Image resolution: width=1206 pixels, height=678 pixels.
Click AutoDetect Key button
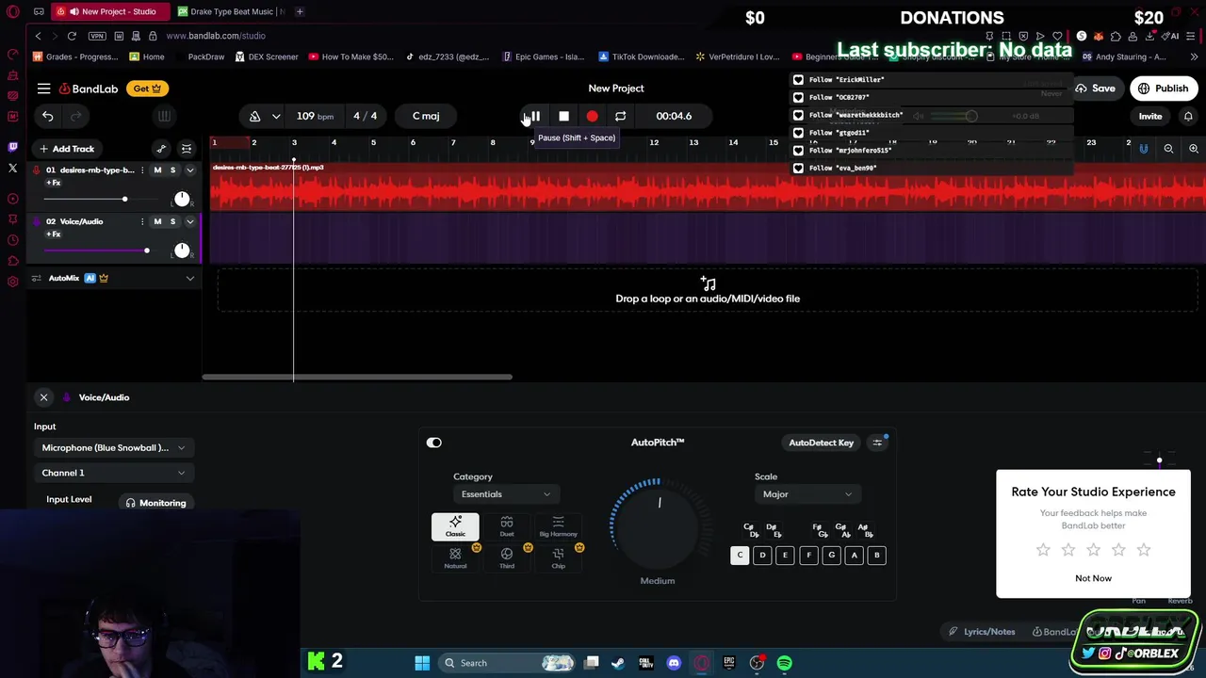tap(822, 443)
